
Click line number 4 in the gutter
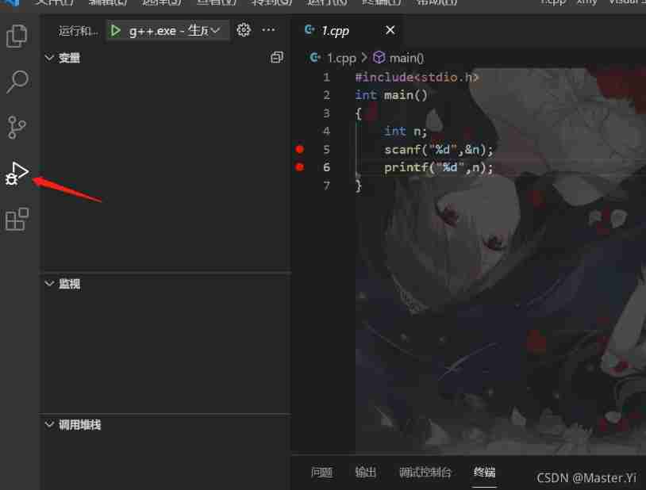tap(326, 131)
